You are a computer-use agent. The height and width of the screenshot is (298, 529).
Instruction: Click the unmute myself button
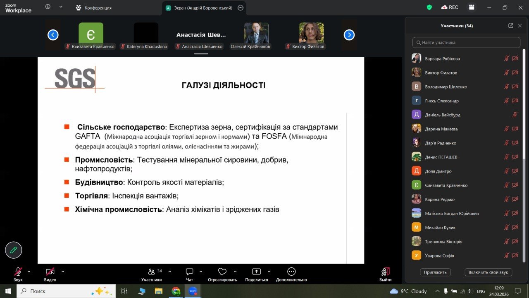tap(488, 272)
